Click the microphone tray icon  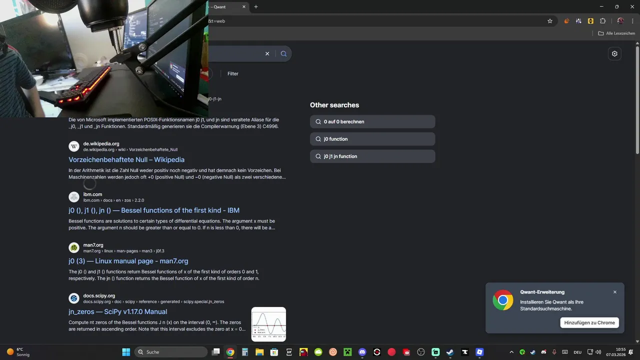click(554, 352)
